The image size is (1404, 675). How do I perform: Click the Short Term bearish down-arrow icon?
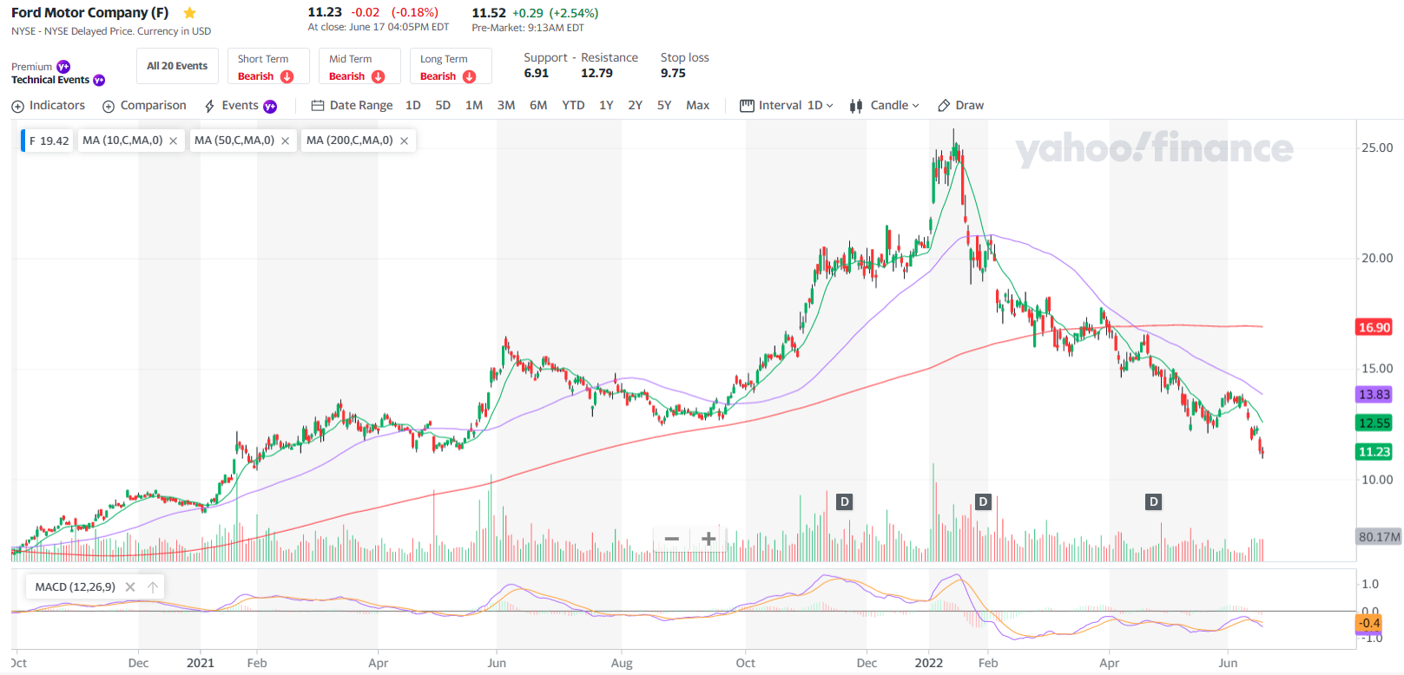point(287,76)
